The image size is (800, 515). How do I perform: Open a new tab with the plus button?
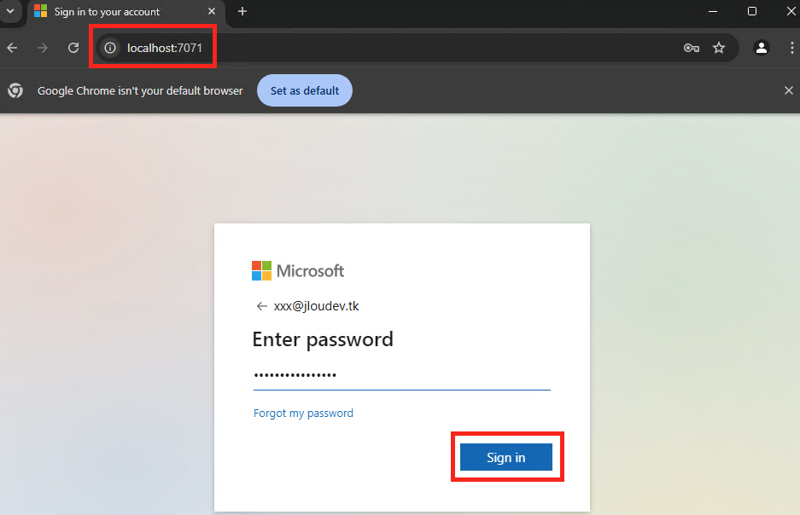pyautogui.click(x=242, y=11)
